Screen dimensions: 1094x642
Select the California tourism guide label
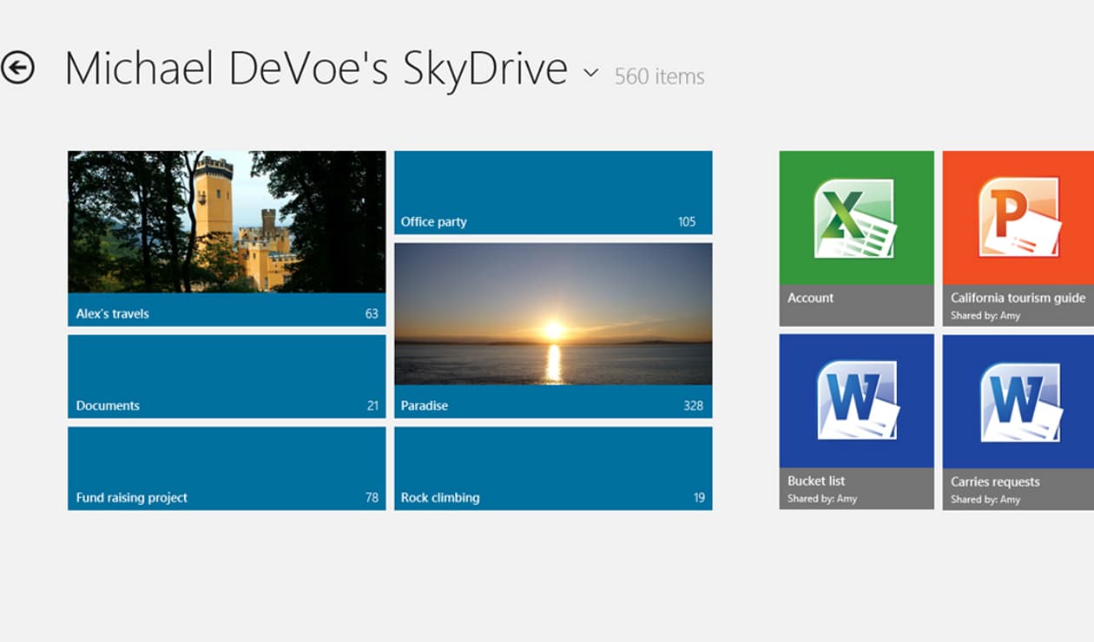[x=1018, y=298]
